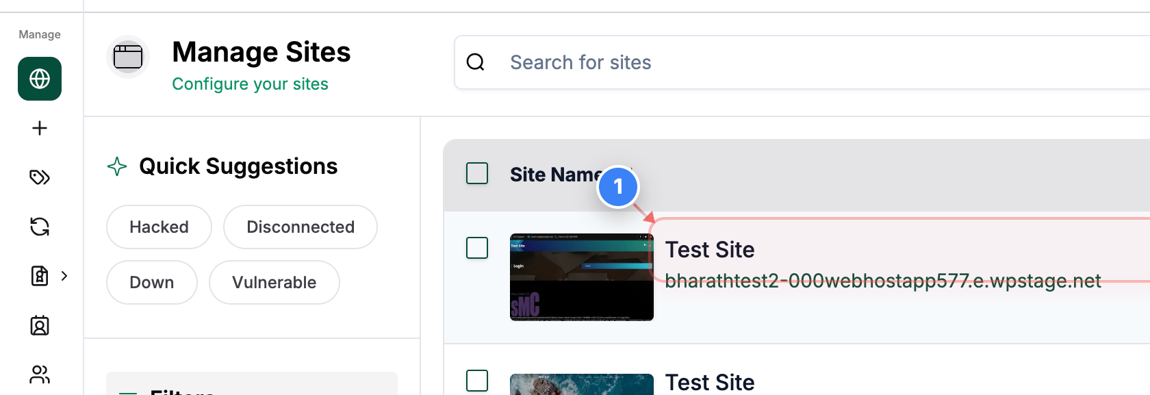Check the box next to the second Test Site
The height and width of the screenshot is (395, 1150).
click(x=477, y=381)
